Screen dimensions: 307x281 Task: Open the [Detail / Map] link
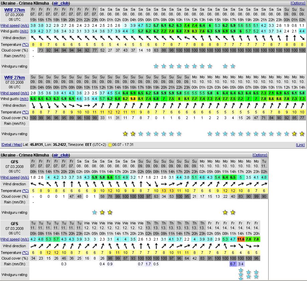(x=11, y=145)
